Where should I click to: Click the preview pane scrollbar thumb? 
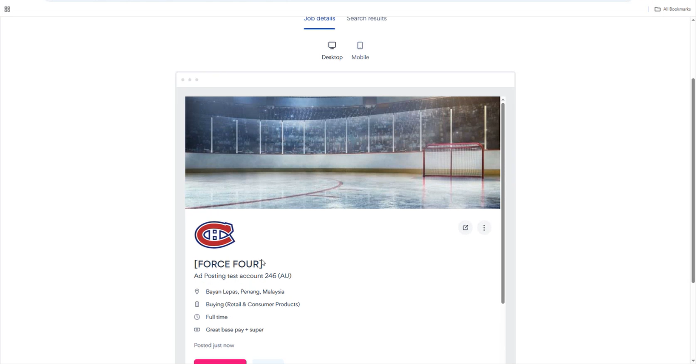pos(503,203)
